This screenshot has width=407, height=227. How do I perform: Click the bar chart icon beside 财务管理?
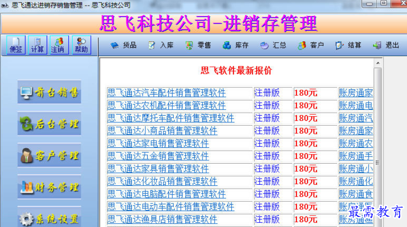tap(27, 187)
